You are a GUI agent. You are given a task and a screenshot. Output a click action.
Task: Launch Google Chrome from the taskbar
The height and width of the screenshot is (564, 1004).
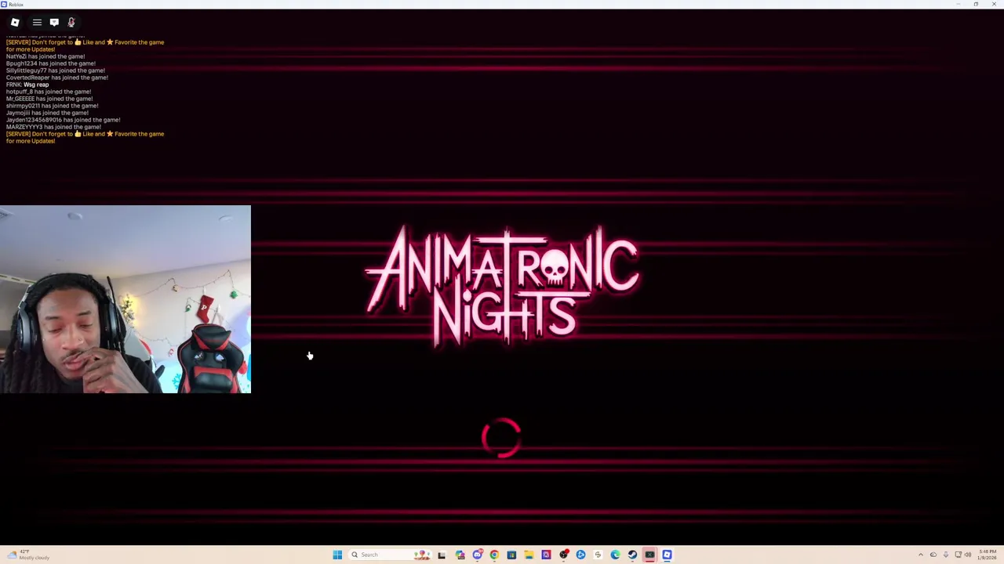coord(494,555)
